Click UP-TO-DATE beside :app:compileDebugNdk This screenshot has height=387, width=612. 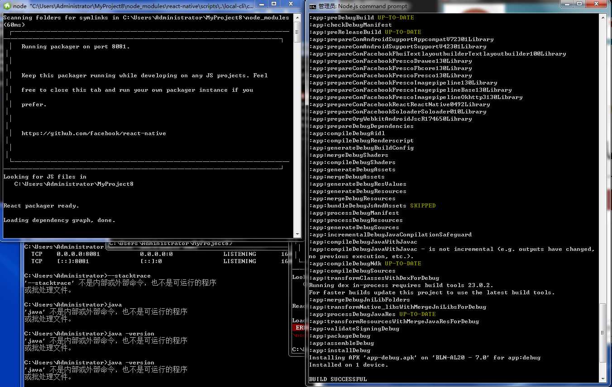(x=403, y=264)
